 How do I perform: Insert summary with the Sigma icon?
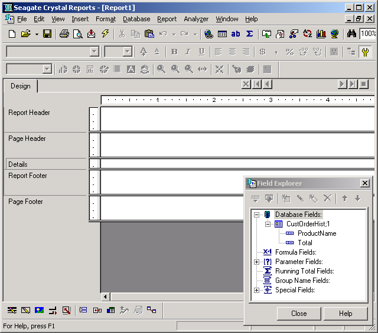point(249,34)
